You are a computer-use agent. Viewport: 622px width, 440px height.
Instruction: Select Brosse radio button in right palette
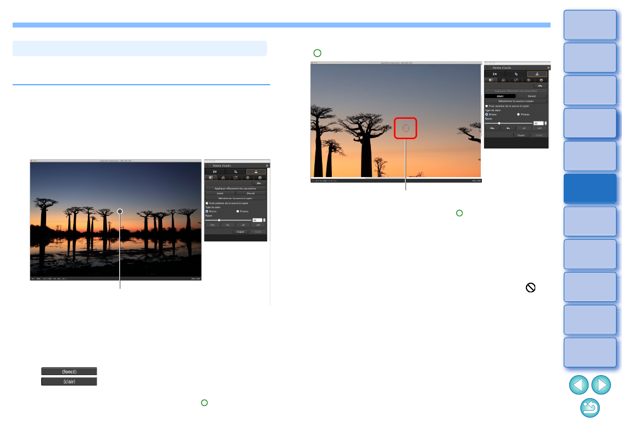point(487,114)
